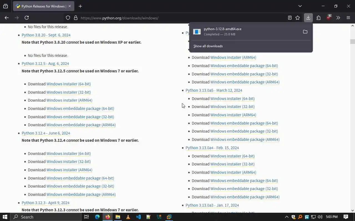Bookmark this page with star icon
Viewport: 355px width, 221px height.
tap(298, 18)
